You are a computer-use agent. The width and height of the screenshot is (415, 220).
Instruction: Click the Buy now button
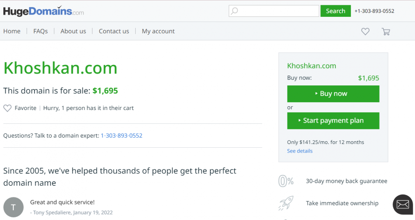coord(333,94)
